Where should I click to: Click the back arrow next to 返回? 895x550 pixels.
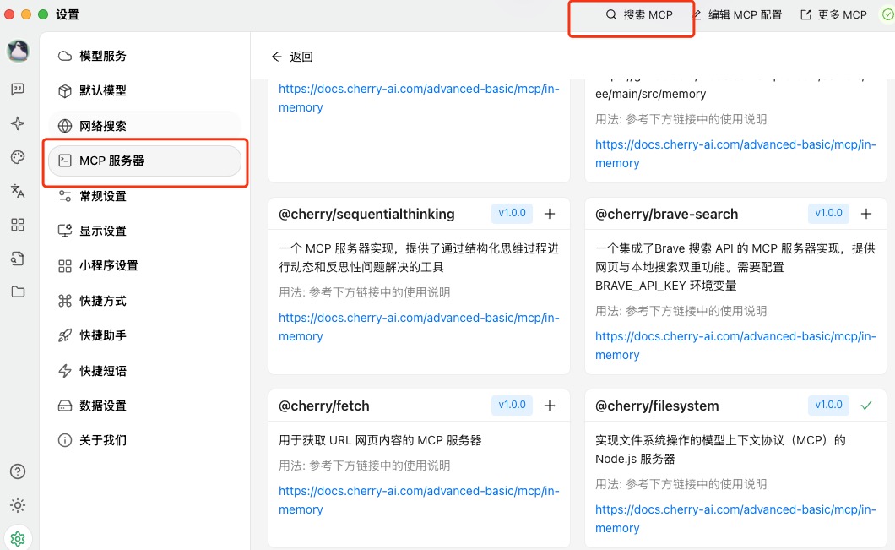[277, 57]
